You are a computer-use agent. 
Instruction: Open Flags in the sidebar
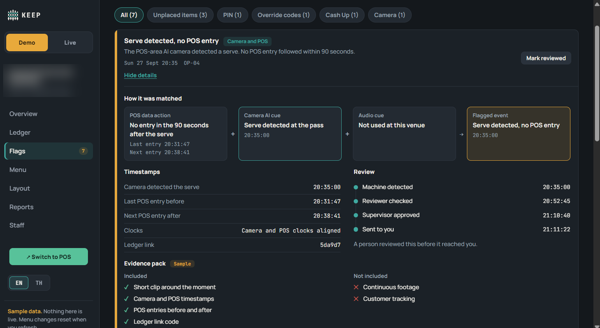click(x=49, y=151)
